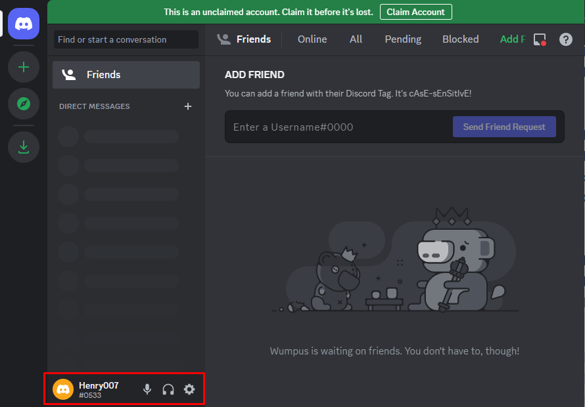Image resolution: width=585 pixels, height=407 pixels.
Task: Switch to the All friends tab
Action: (356, 39)
